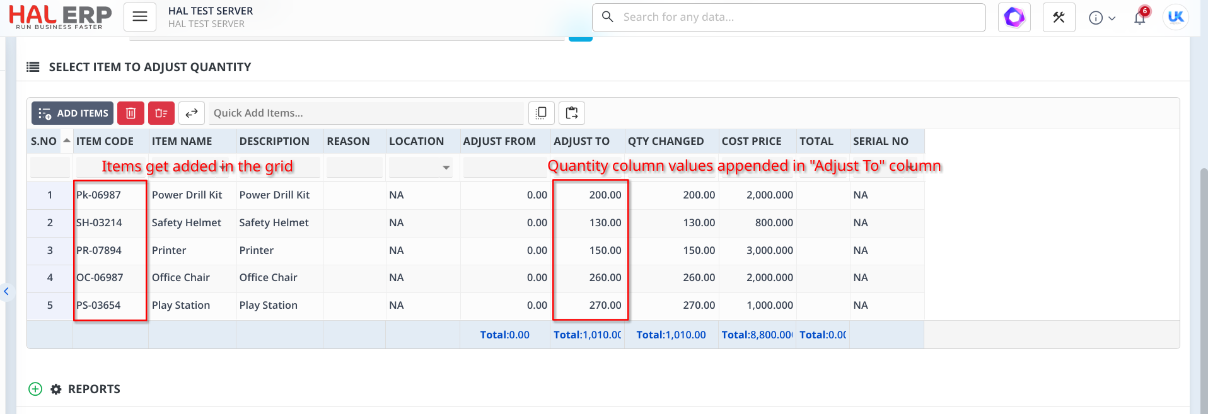Click cost price 1,000.000 for Play Station
This screenshot has width=1208, height=414.
tap(770, 305)
